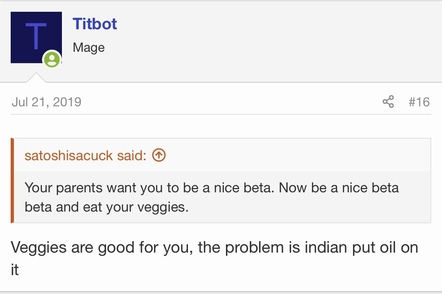Click the quote header bar containing 'said:'
Viewport: 442px width, 294px height.
222,155
